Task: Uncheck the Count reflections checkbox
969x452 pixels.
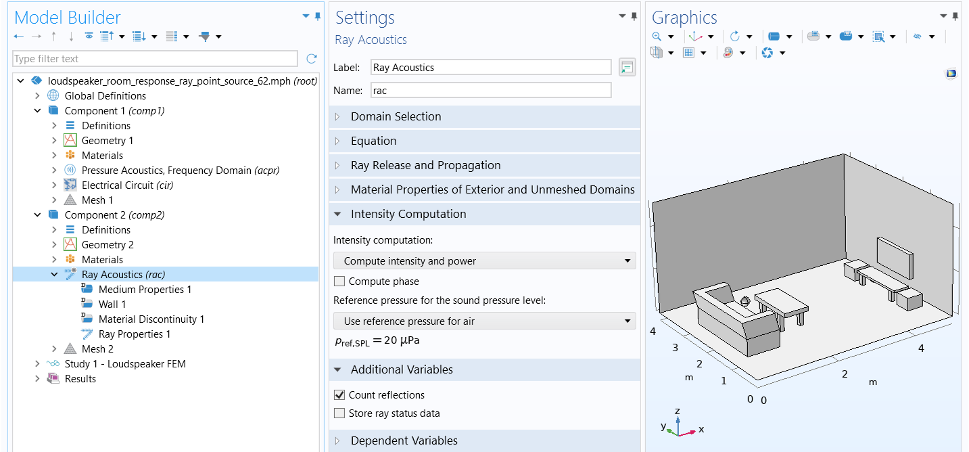Action: pos(339,395)
